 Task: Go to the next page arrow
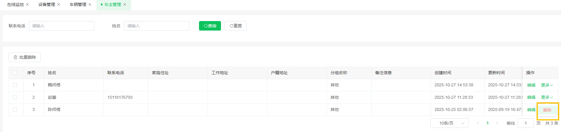coord(497,123)
